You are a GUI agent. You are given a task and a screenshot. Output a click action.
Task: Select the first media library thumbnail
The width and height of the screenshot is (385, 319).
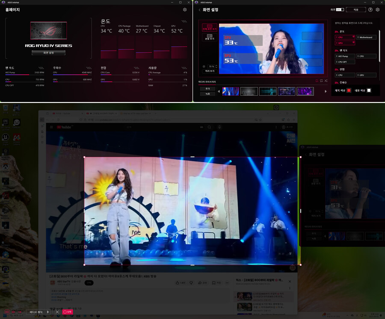[231, 91]
